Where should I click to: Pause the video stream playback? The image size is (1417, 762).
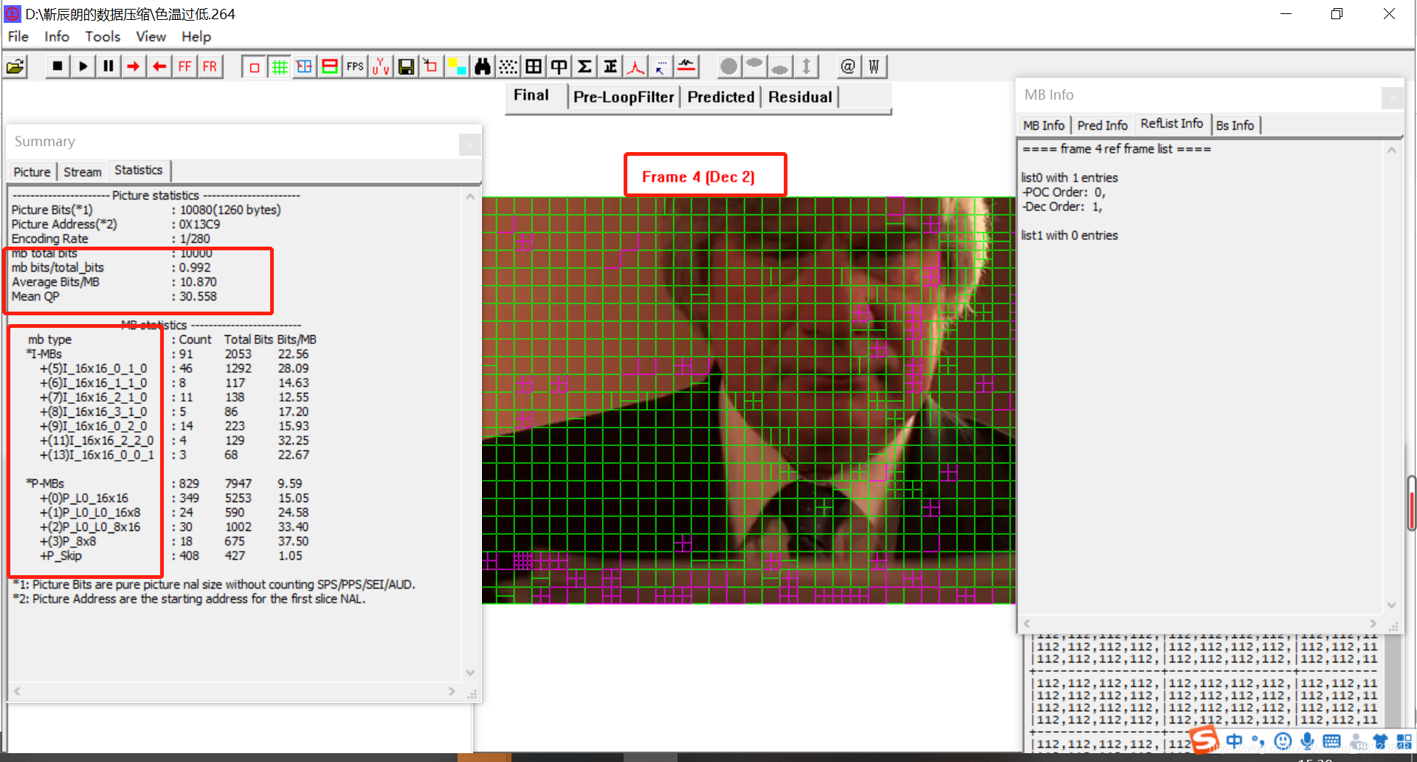[108, 66]
